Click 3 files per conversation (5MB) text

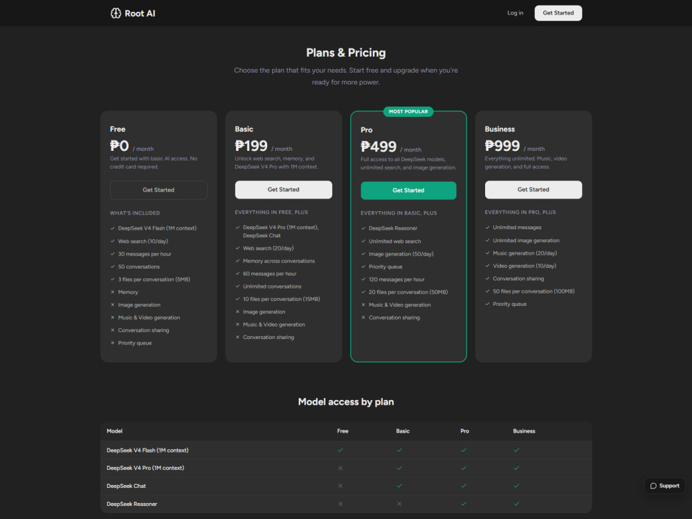[154, 280]
